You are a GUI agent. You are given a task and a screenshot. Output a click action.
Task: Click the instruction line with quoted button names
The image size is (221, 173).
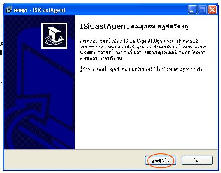pos(142,69)
